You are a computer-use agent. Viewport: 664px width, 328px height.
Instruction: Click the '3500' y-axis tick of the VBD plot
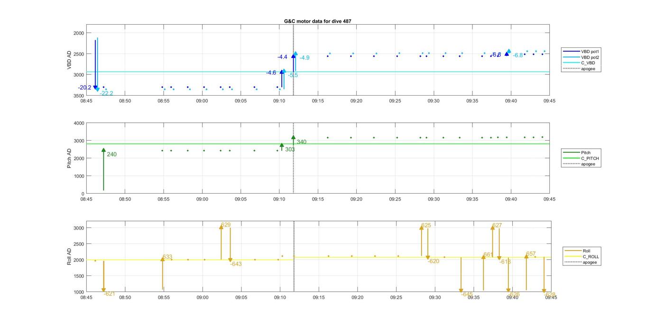tap(79, 96)
